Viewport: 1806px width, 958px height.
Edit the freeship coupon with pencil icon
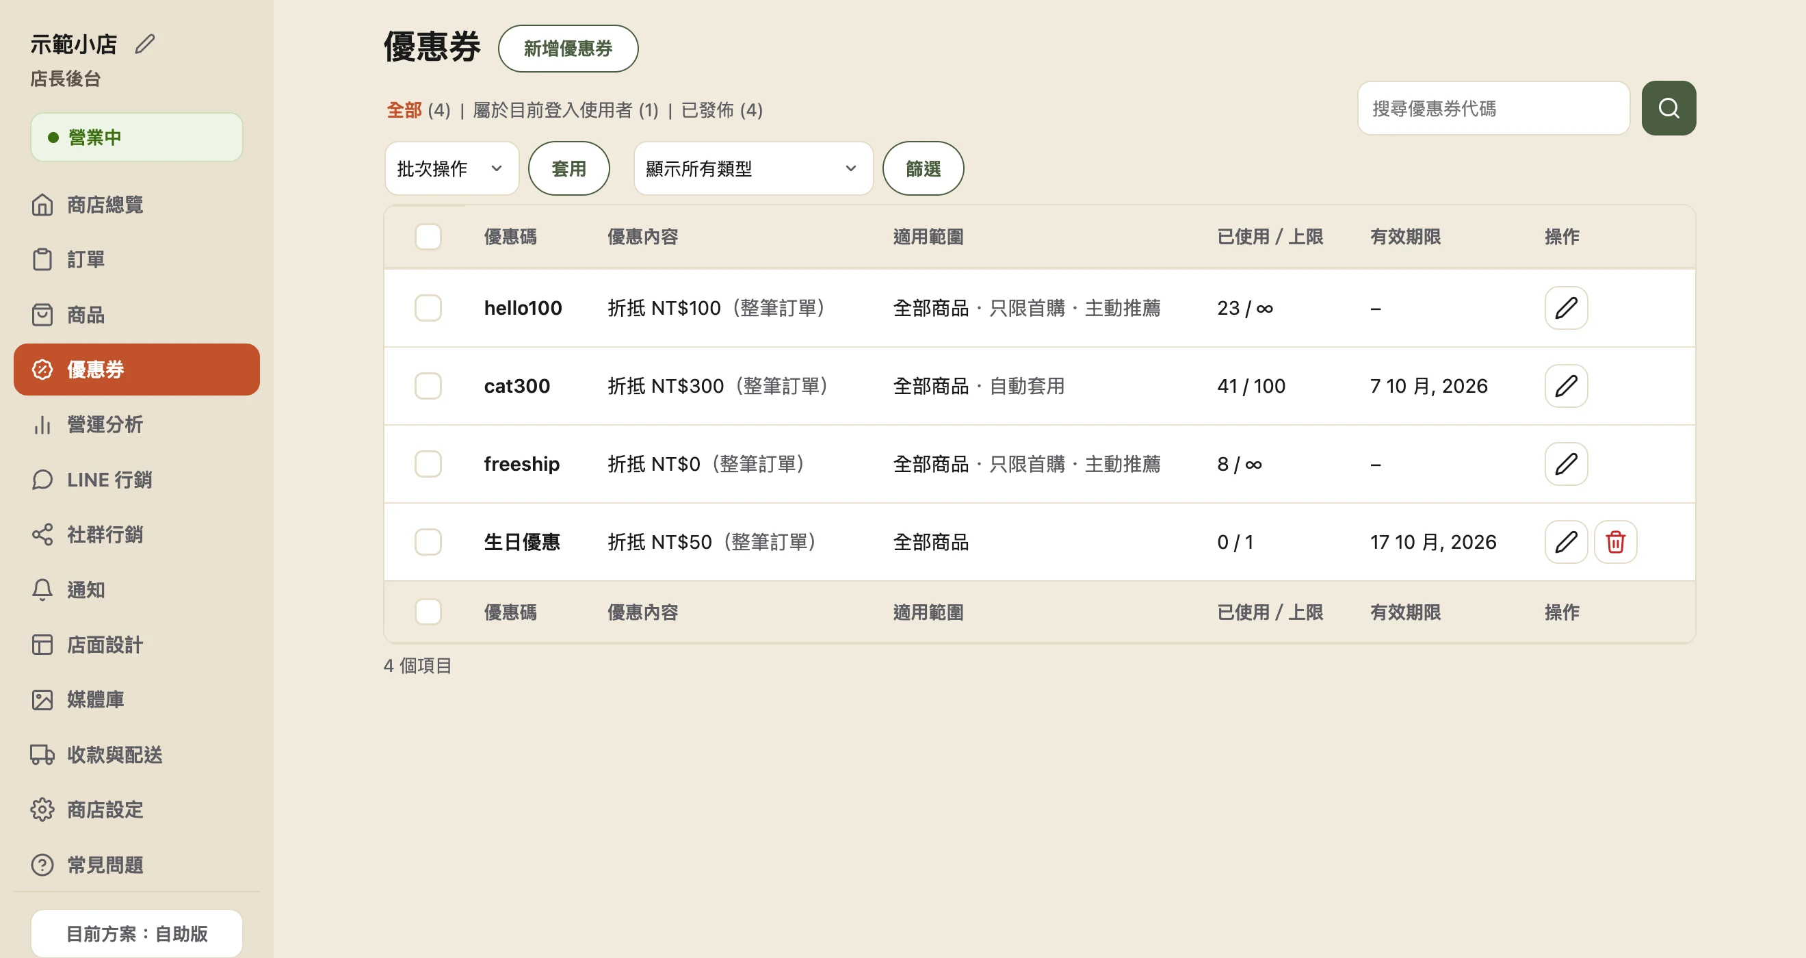(x=1567, y=463)
